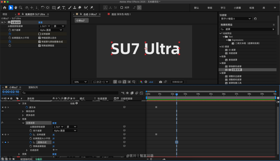Open the Alpha 通道 dropdown
The height and width of the screenshot is (161, 280).
[51, 30]
